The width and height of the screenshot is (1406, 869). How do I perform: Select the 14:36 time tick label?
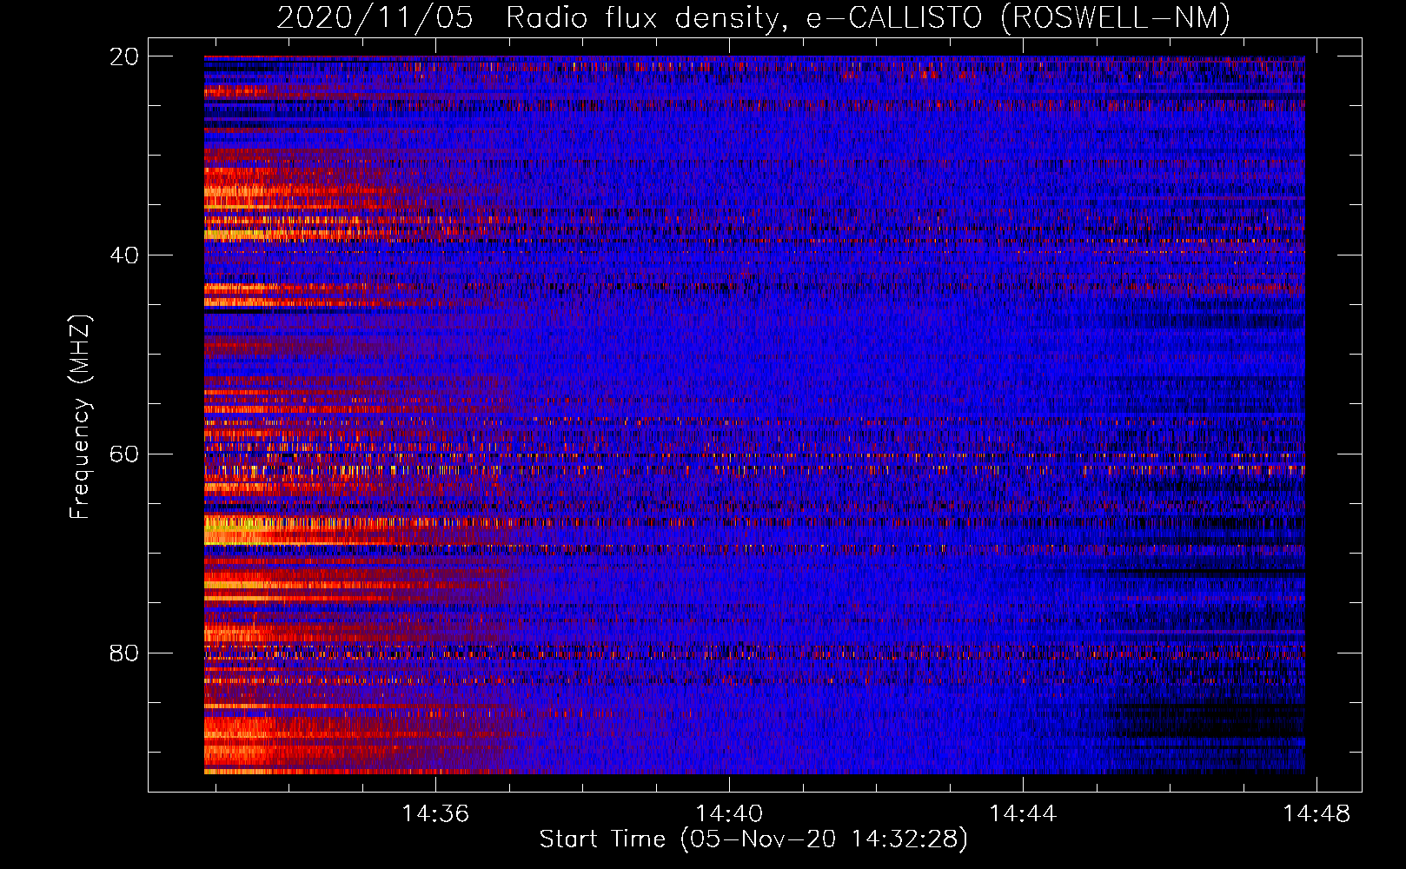pos(434,813)
